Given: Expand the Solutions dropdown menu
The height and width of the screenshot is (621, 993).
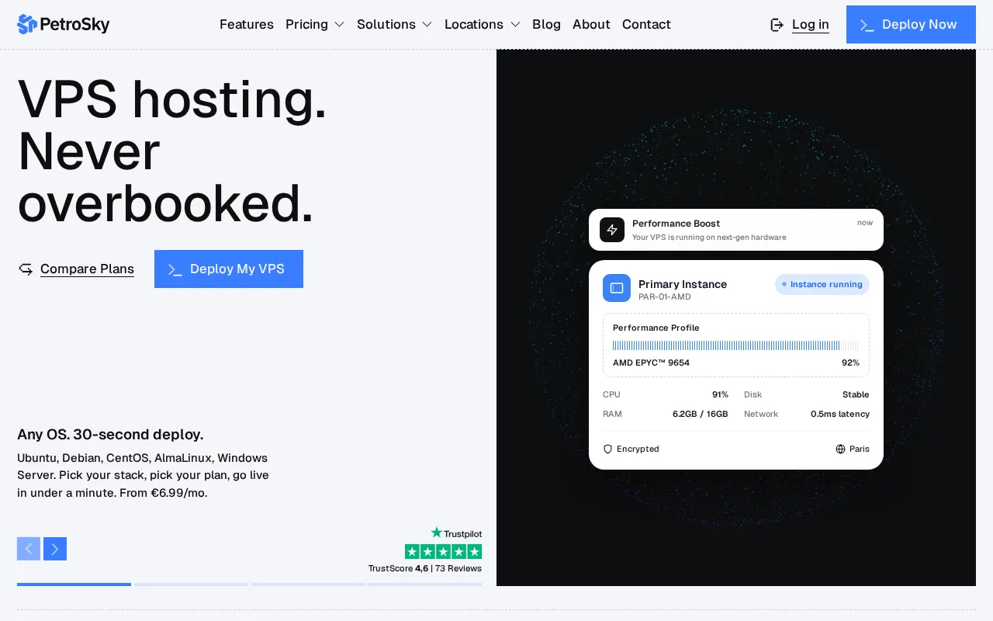Looking at the screenshot, I should pyautogui.click(x=395, y=24).
